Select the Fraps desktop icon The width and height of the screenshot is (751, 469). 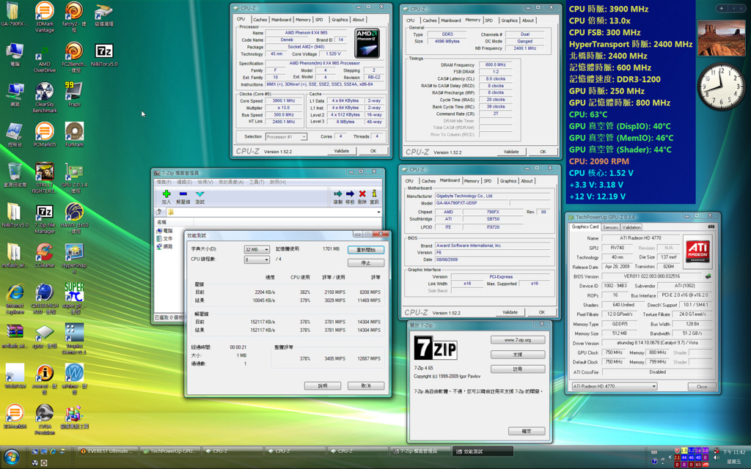click(x=74, y=95)
